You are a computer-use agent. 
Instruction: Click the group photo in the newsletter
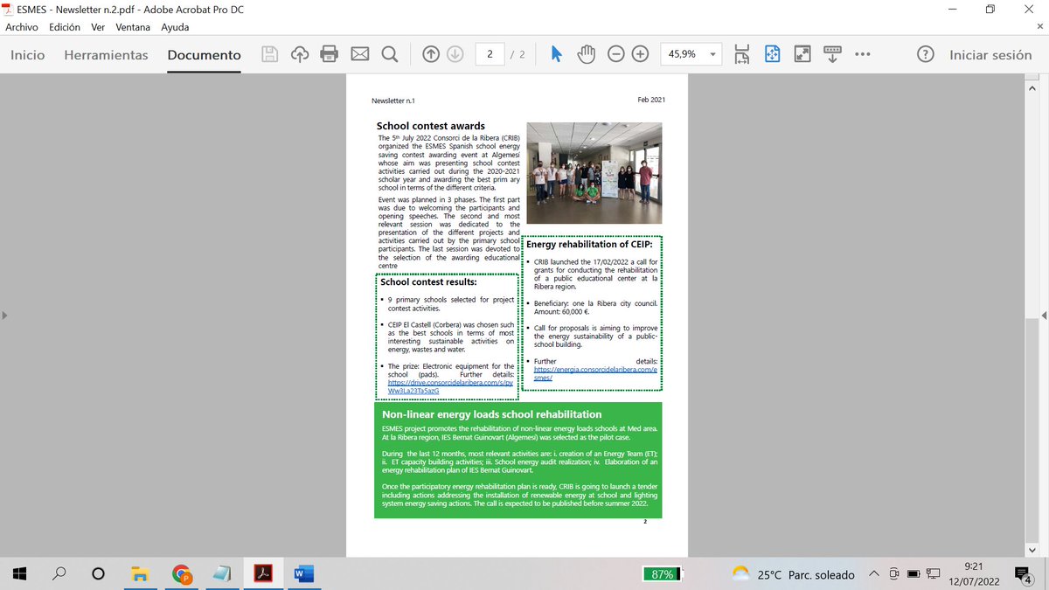(594, 171)
